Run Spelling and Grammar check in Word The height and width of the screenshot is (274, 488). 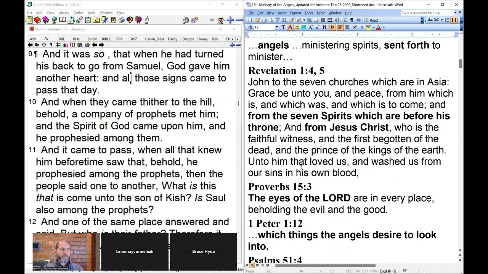[278, 20]
